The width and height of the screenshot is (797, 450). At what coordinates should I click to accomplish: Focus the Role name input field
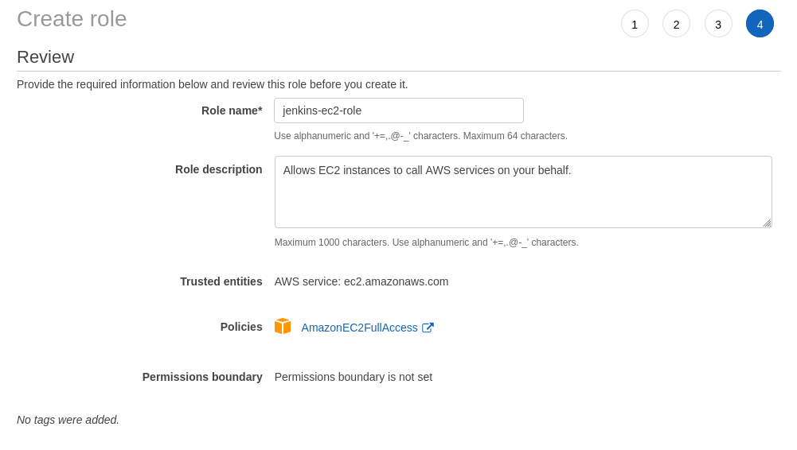[398, 111]
